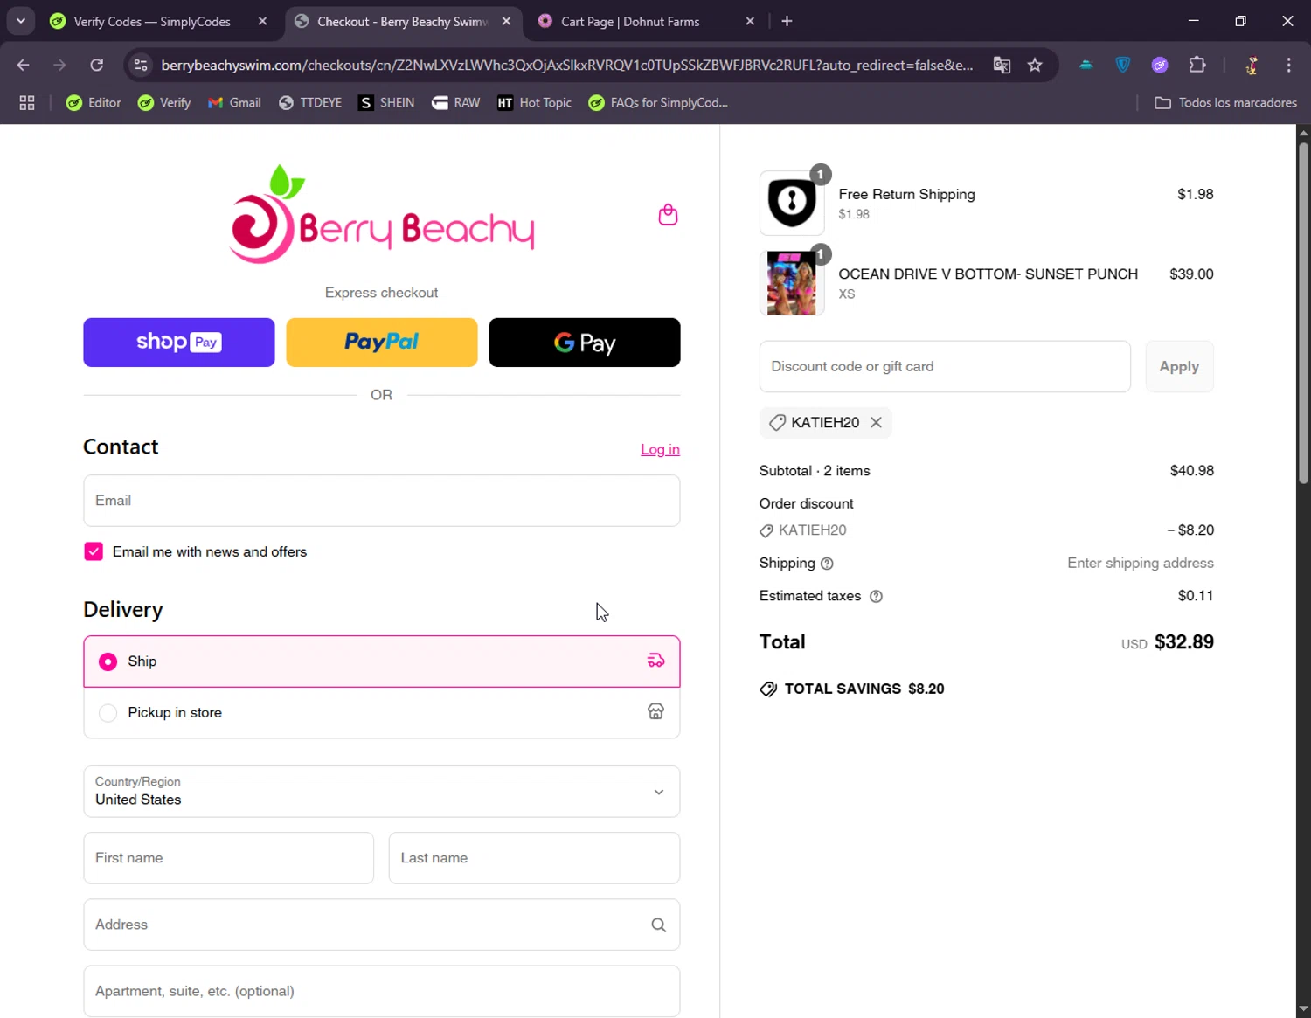Viewport: 1311px width, 1018px height.
Task: Open the TTDEYE bookmark
Action: coord(310,103)
